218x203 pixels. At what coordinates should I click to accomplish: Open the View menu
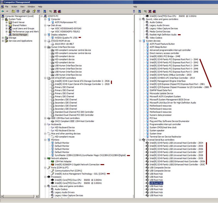coord(22,7)
